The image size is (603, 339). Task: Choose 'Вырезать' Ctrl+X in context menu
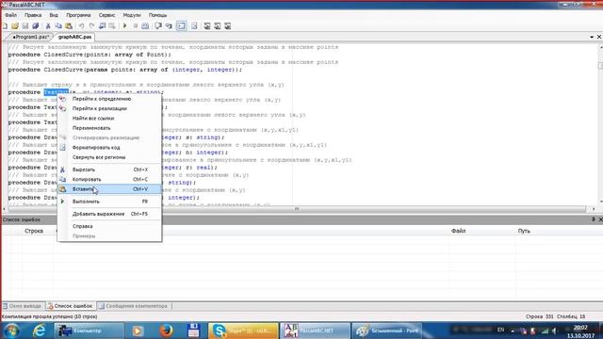tap(109, 169)
